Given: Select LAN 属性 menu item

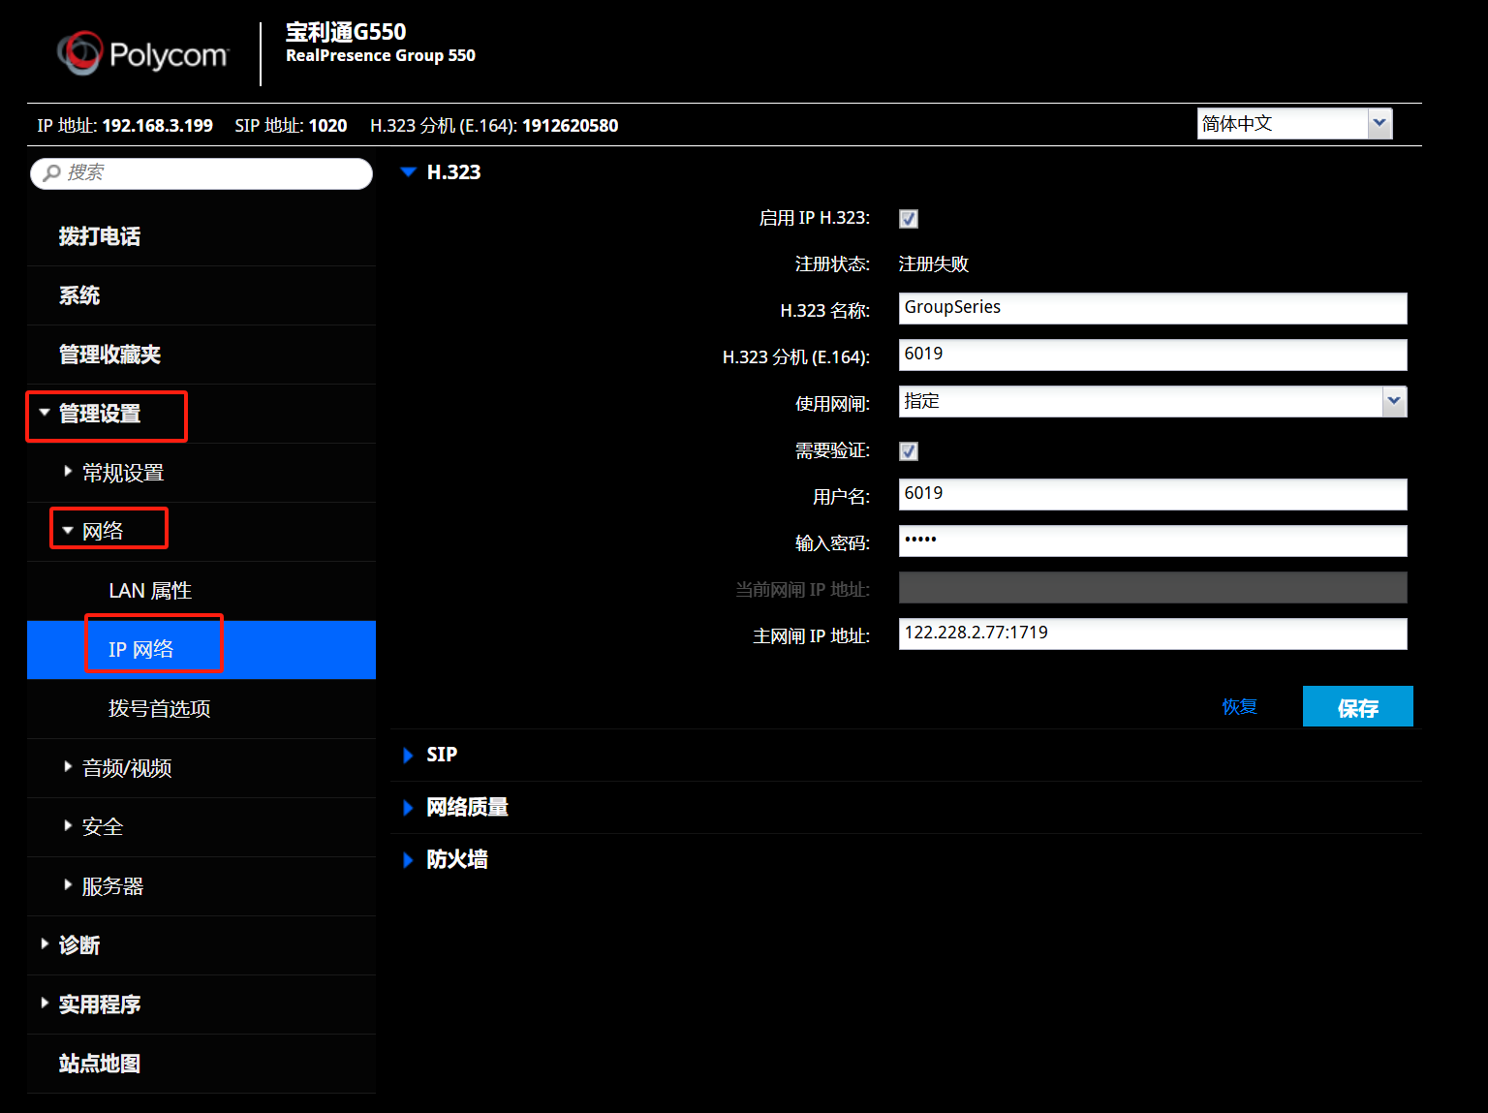Looking at the screenshot, I should [150, 591].
